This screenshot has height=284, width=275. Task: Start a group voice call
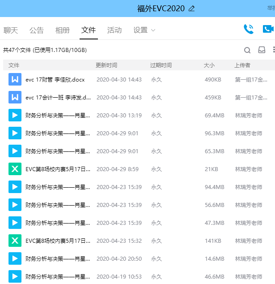(249, 29)
